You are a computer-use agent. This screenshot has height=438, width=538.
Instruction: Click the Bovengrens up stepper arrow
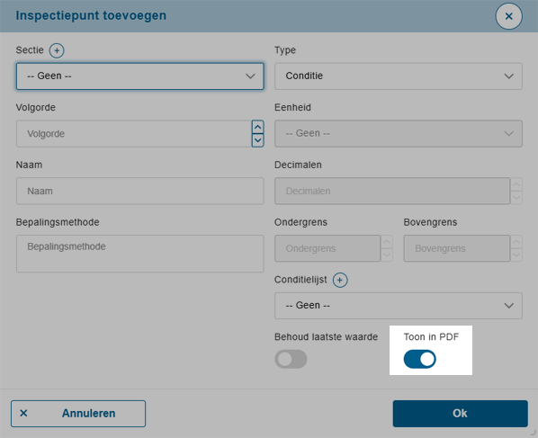(x=516, y=242)
